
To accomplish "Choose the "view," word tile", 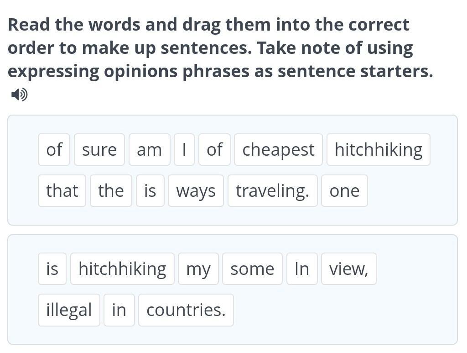I will tap(348, 269).
